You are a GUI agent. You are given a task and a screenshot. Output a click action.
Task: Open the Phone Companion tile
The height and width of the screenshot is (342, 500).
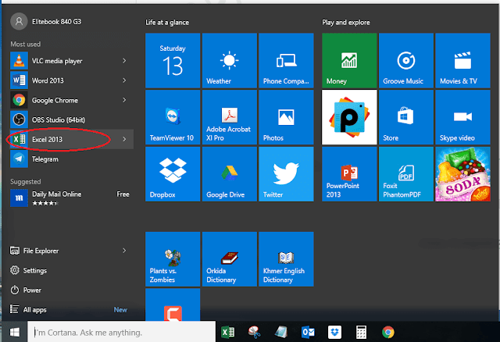click(286, 61)
